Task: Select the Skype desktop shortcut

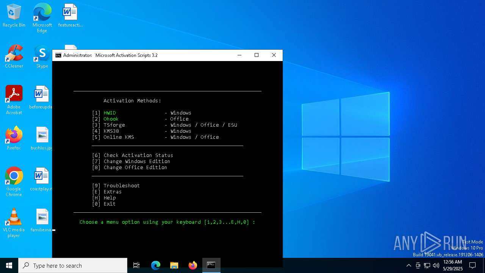Action: [42, 57]
